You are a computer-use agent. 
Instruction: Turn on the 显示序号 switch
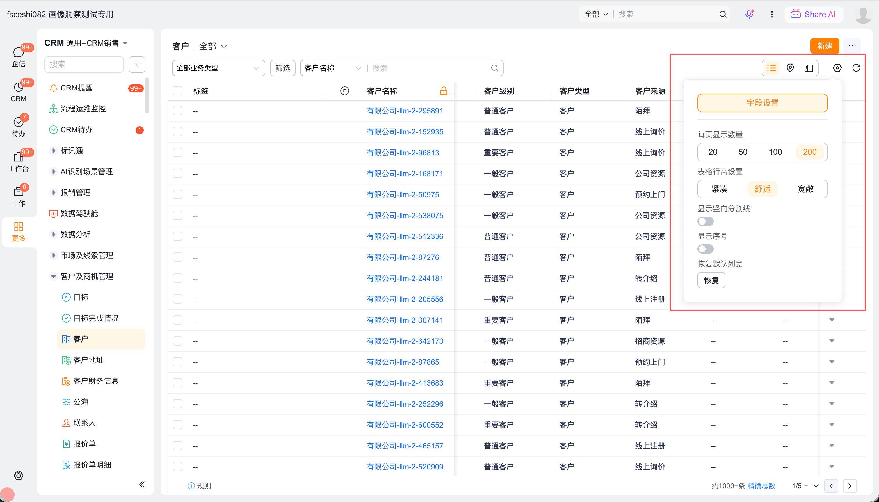(705, 249)
